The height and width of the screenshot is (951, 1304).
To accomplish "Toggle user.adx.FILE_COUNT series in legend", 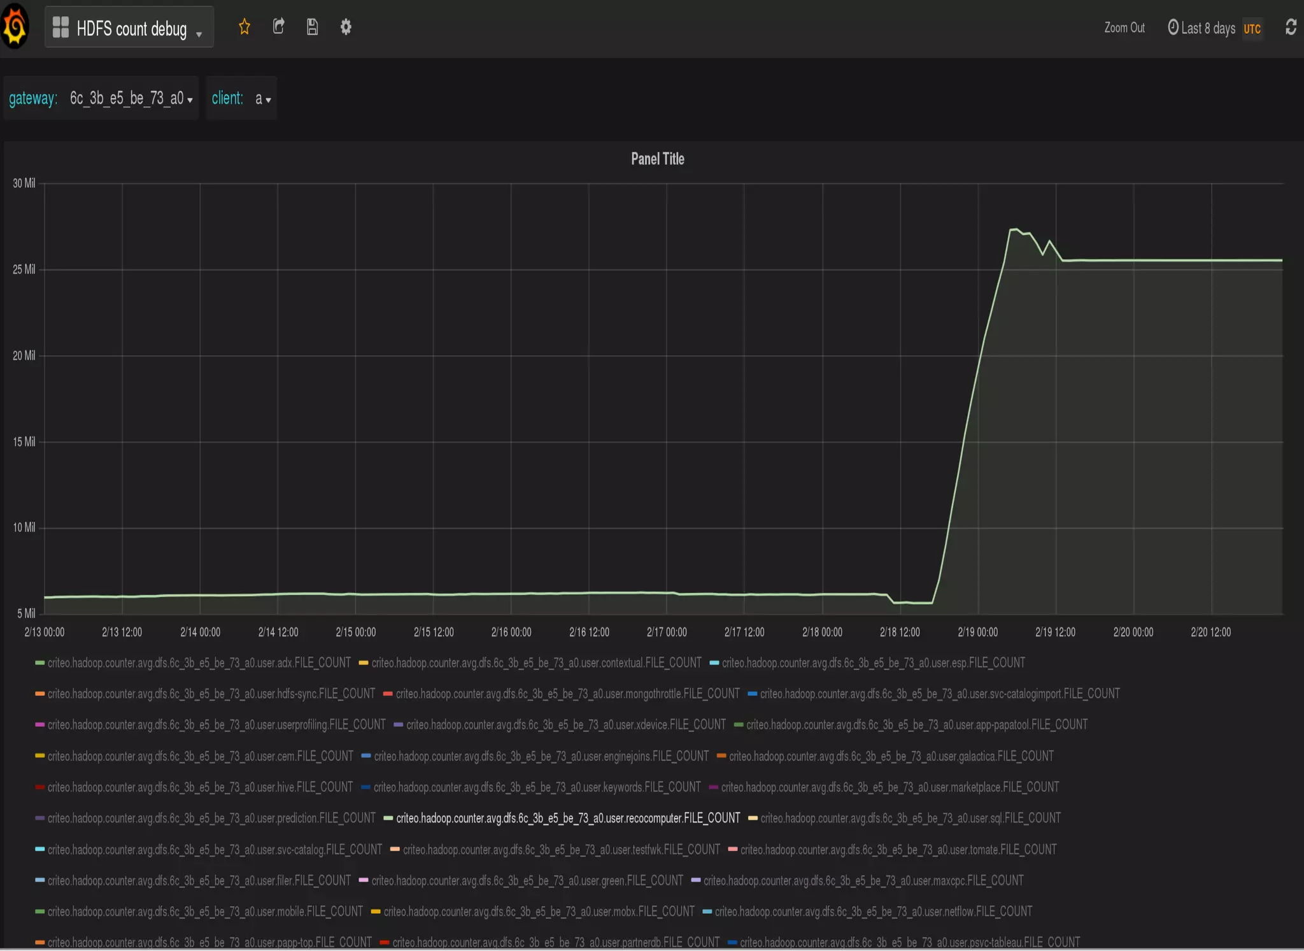I will tap(199, 662).
